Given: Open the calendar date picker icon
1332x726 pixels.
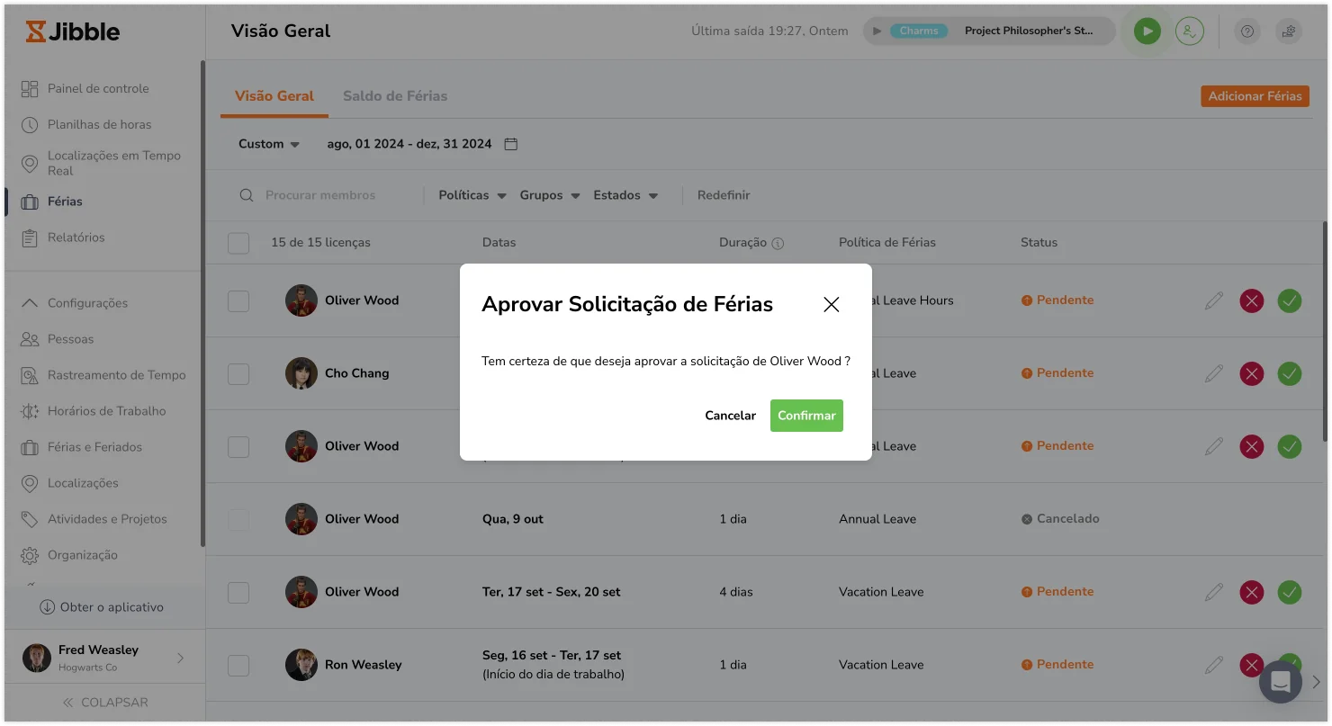Looking at the screenshot, I should coord(510,144).
